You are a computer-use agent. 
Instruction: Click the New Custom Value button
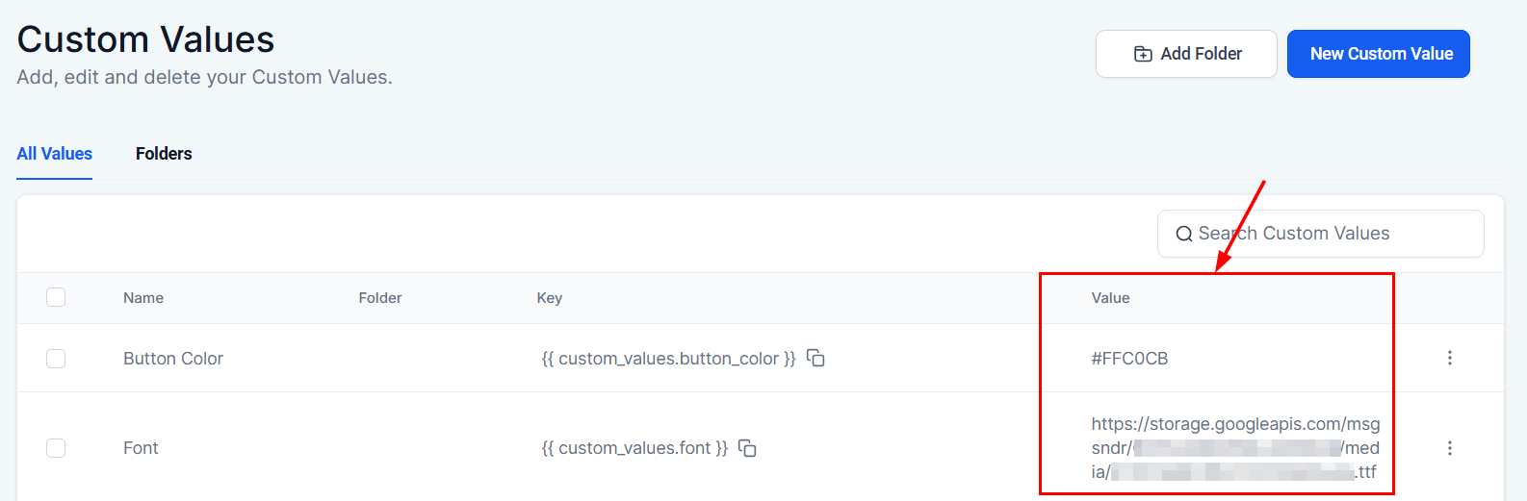tap(1378, 54)
